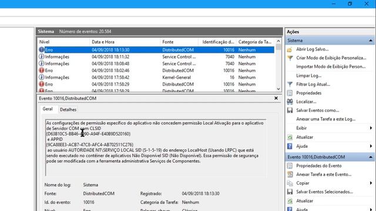Select the Service Control event at 18:11:32
Viewport: 376px width, 211px height.
(x=156, y=57)
